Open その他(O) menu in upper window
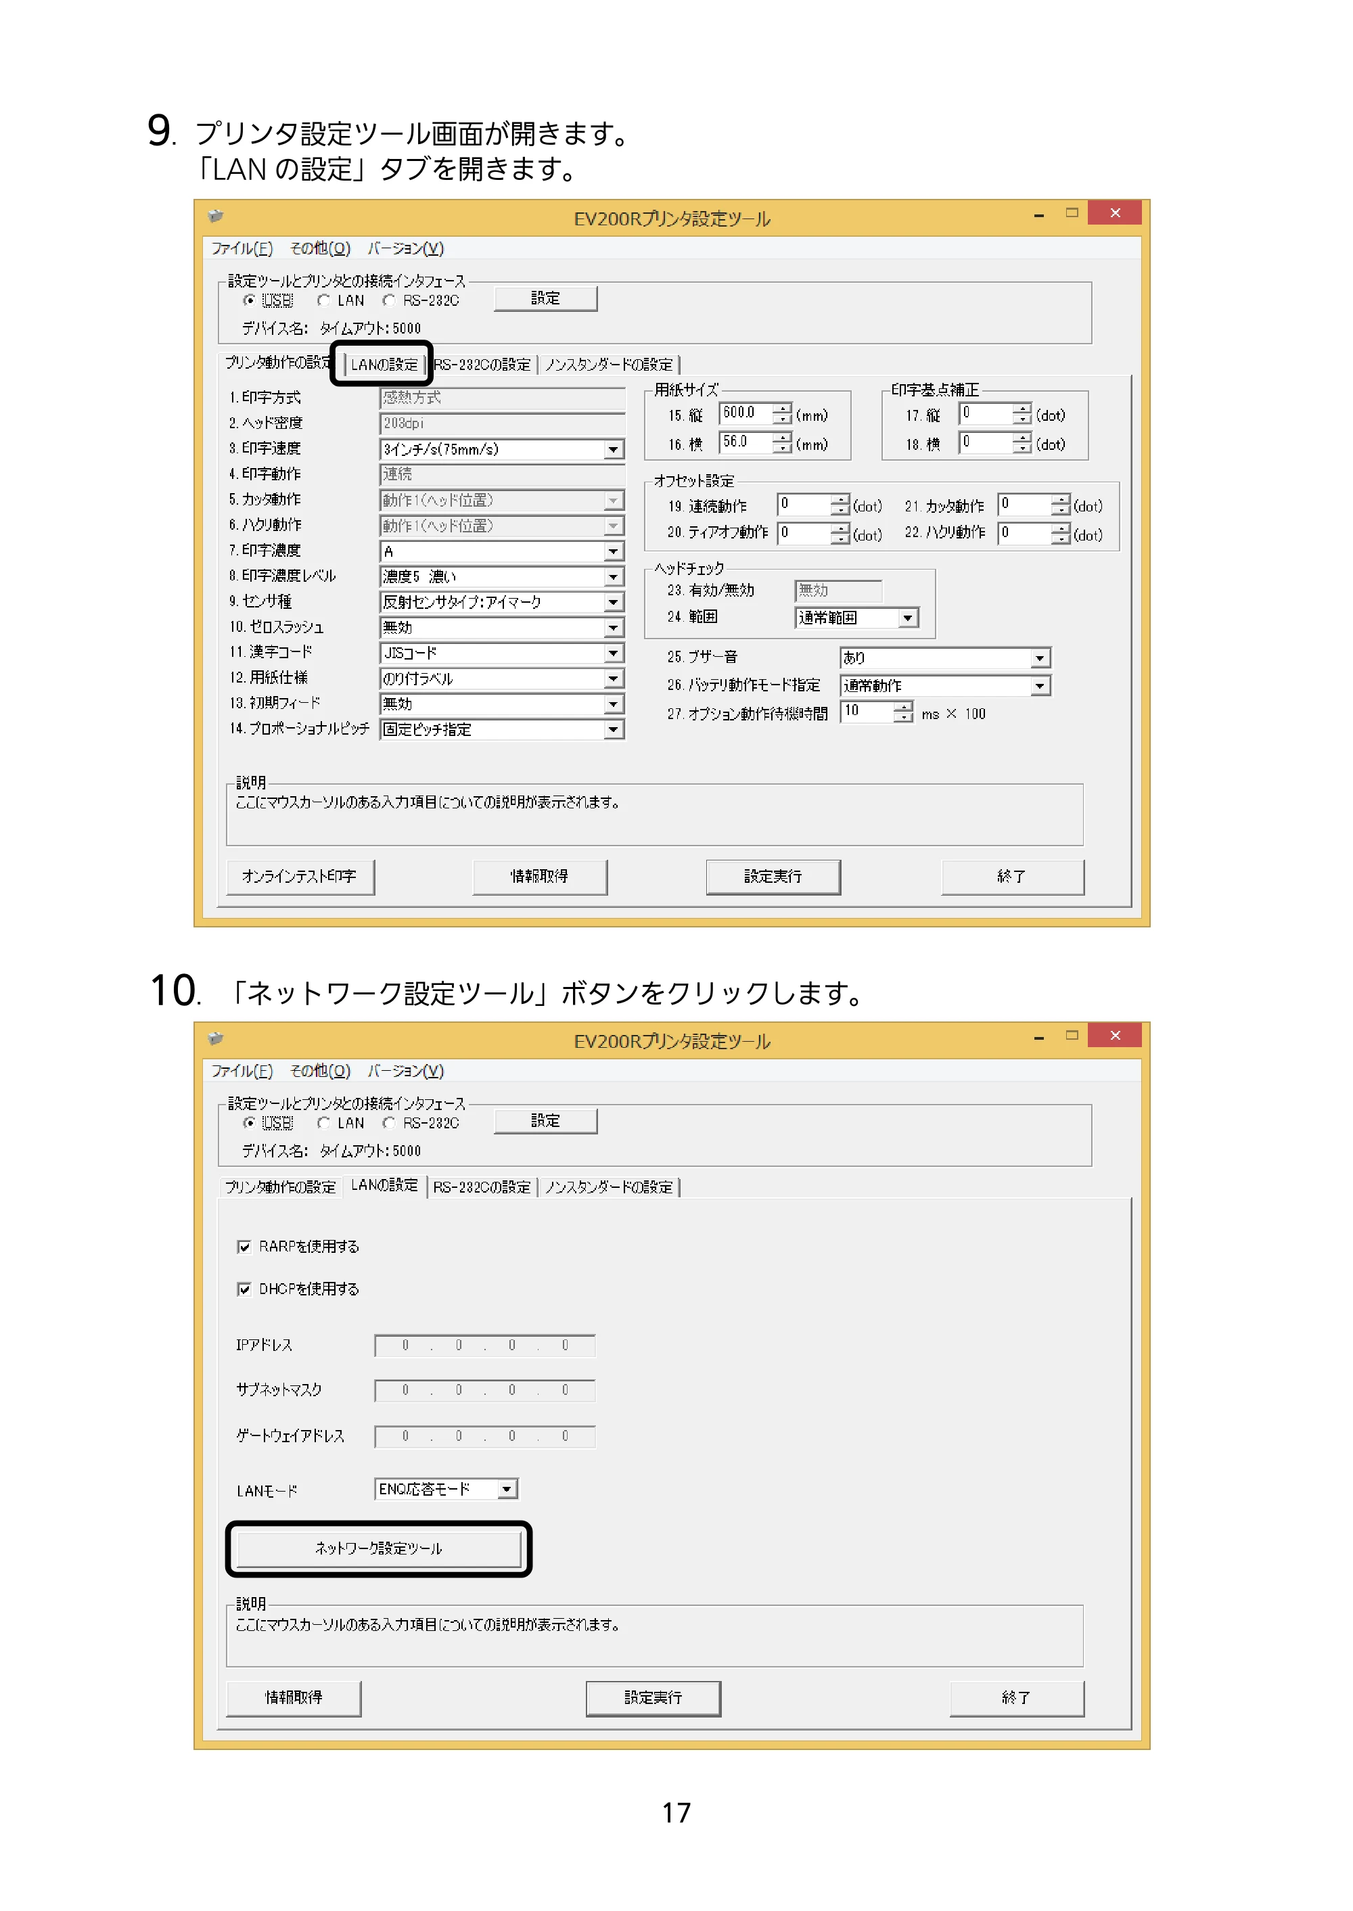Viewport: 1353px width, 1911px height. click(x=320, y=248)
